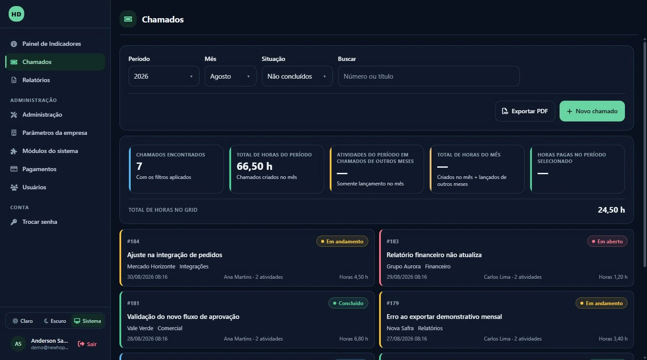Click the Atividades do período em chamados card
647x360 pixels.
coord(377,169)
